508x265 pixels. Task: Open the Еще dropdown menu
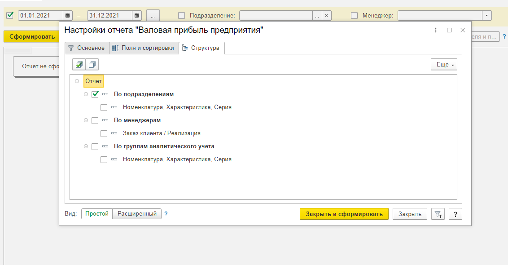pyautogui.click(x=443, y=65)
